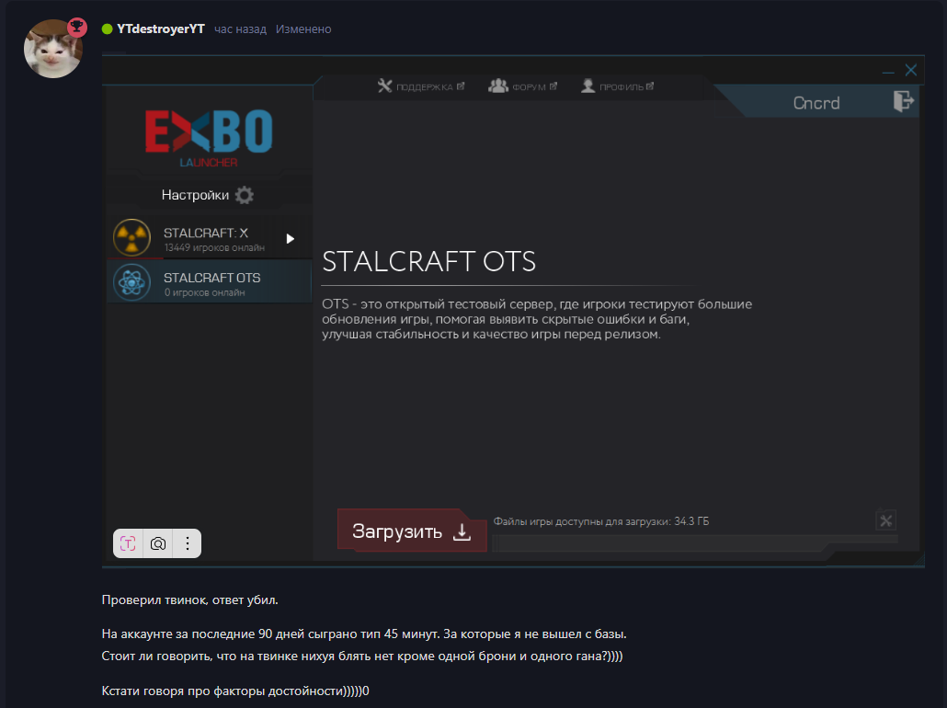The width and height of the screenshot is (947, 708).
Task: Click the EXBO Launcher logo
Action: coord(209,138)
